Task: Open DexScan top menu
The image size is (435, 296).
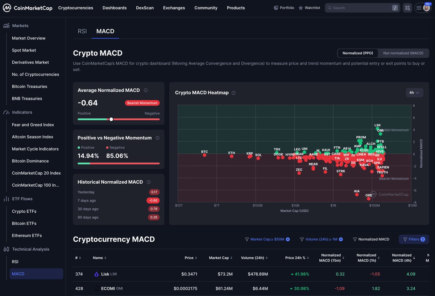Action: click(x=145, y=8)
